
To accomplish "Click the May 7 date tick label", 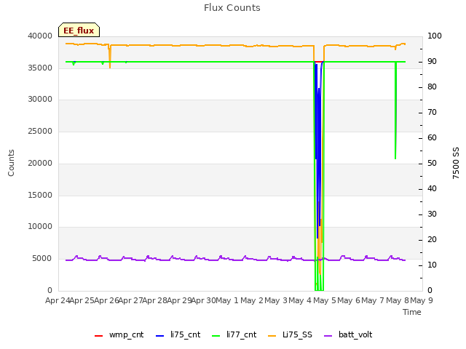I will click(373, 300).
